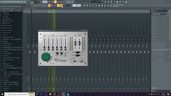Image resolution: width=171 pixels, height=96 pixels.
Task: Toggle the Mono/Stereo switch in Vinyl
Action: click(78, 52)
